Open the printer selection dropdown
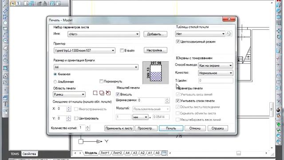This screenshot has height=160, width=284. pyautogui.click(x=84, y=50)
